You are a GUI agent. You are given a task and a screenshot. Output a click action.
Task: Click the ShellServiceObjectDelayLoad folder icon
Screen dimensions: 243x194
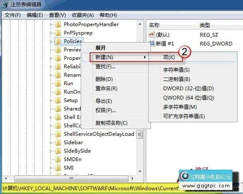pyautogui.click(x=58, y=134)
